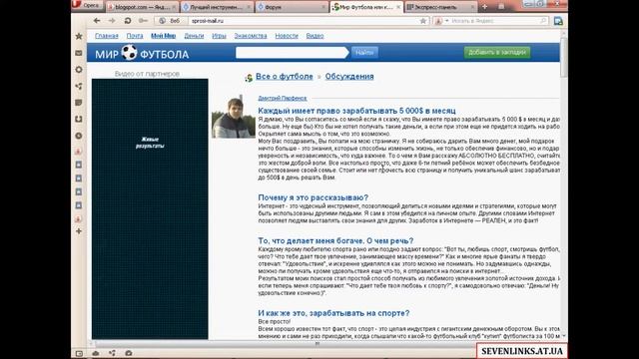Click heading 'То, что делает меня богаче. О чем речь?'
Image resolution: width=639 pixels, height=359 pixels.
pos(335,240)
